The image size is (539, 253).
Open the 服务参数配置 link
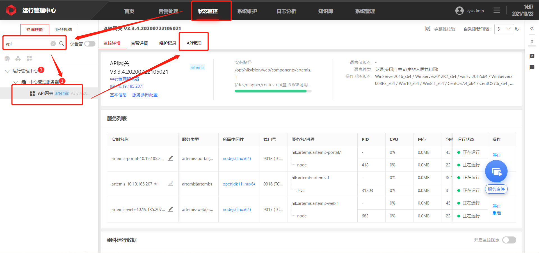point(145,95)
